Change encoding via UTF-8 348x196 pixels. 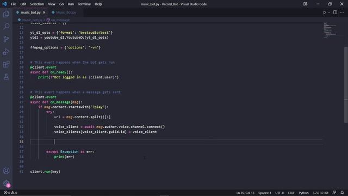click(279, 193)
